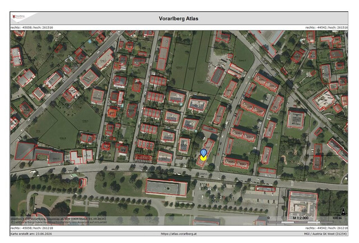359x243 pixels.
Task: Click the Vorarlberg coat-of-arms logo
Action: coord(19,17)
